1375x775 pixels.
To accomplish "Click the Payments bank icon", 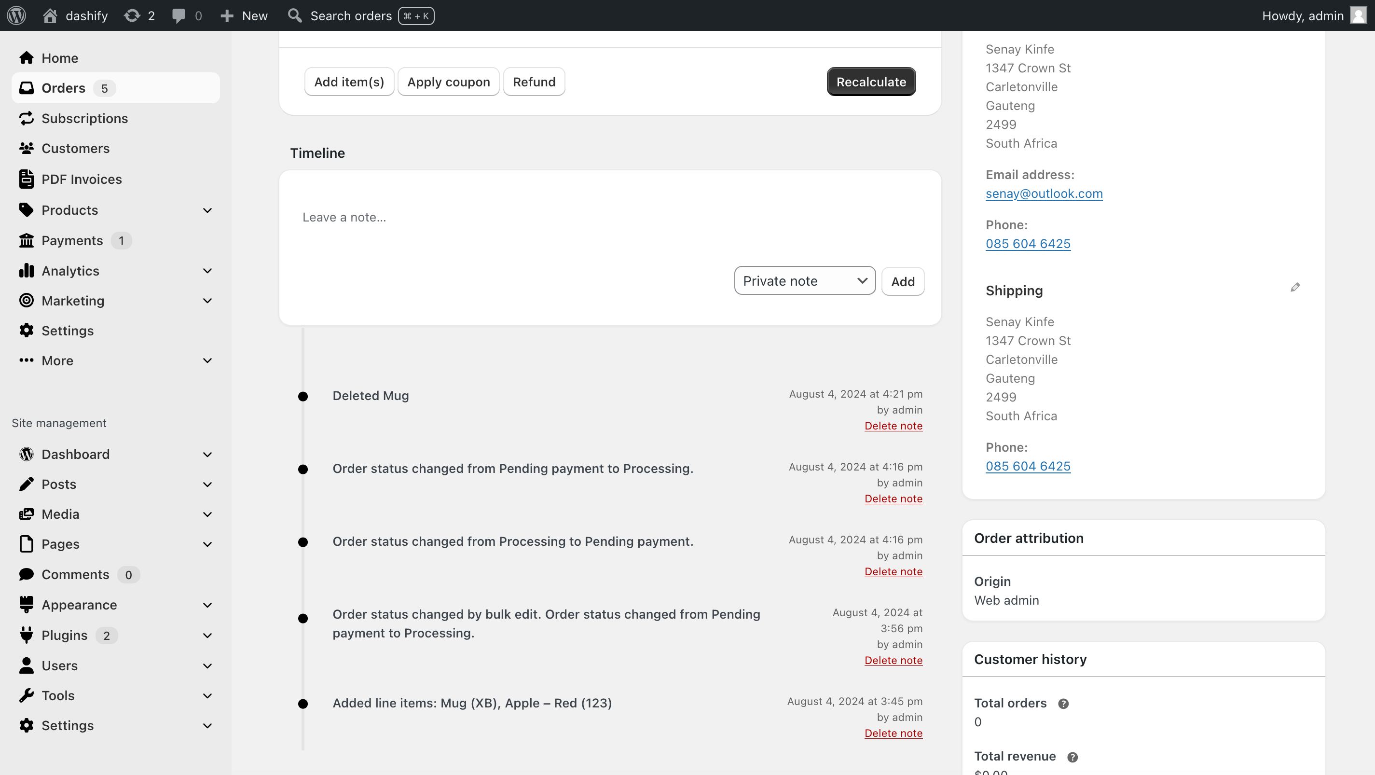I will coord(26,240).
